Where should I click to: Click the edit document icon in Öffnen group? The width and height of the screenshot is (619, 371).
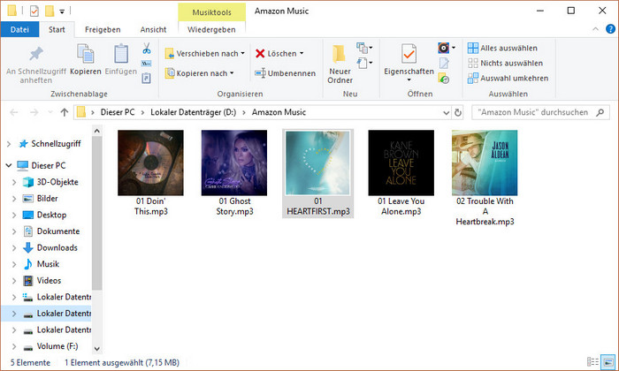coord(444,63)
